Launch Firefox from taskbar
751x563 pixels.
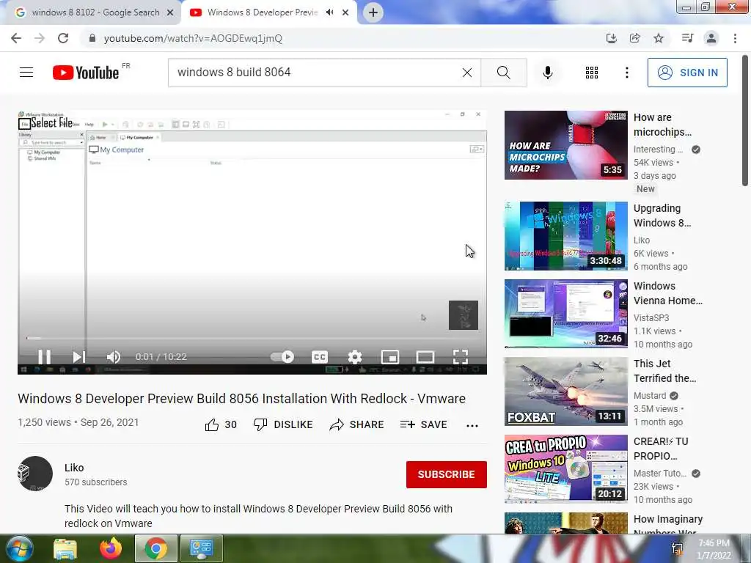pyautogui.click(x=111, y=548)
